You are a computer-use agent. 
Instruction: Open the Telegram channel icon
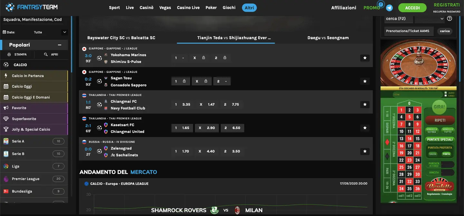(x=390, y=8)
